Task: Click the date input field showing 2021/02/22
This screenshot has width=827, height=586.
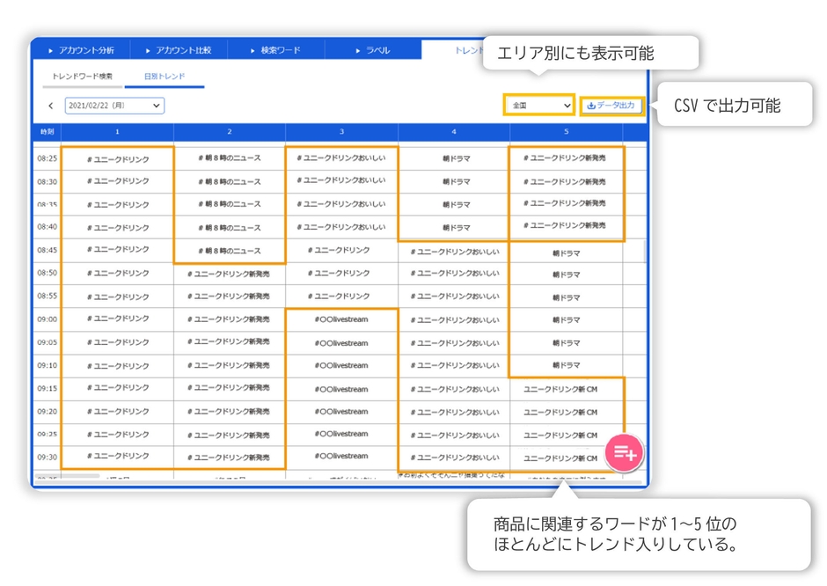Action: (114, 105)
